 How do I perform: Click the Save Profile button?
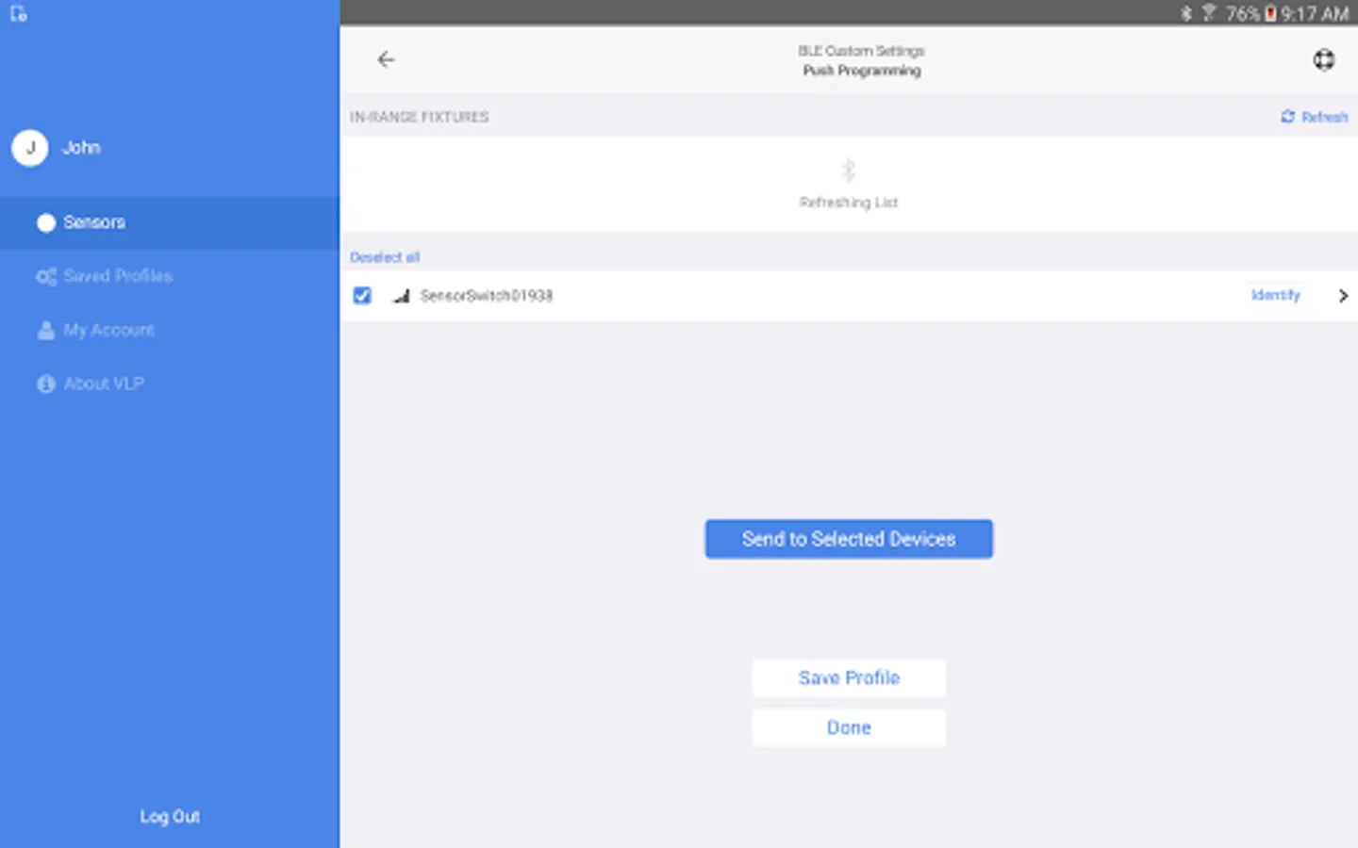(x=849, y=678)
